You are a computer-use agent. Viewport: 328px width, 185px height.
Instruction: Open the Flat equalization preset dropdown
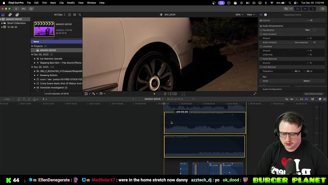click(308, 30)
